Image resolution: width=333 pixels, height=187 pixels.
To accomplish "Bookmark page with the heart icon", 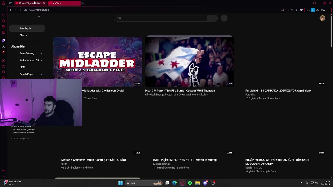I will 301,10.
